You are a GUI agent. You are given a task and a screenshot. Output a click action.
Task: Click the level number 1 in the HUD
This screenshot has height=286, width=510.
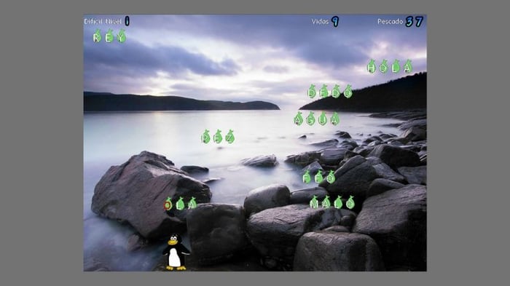click(127, 21)
